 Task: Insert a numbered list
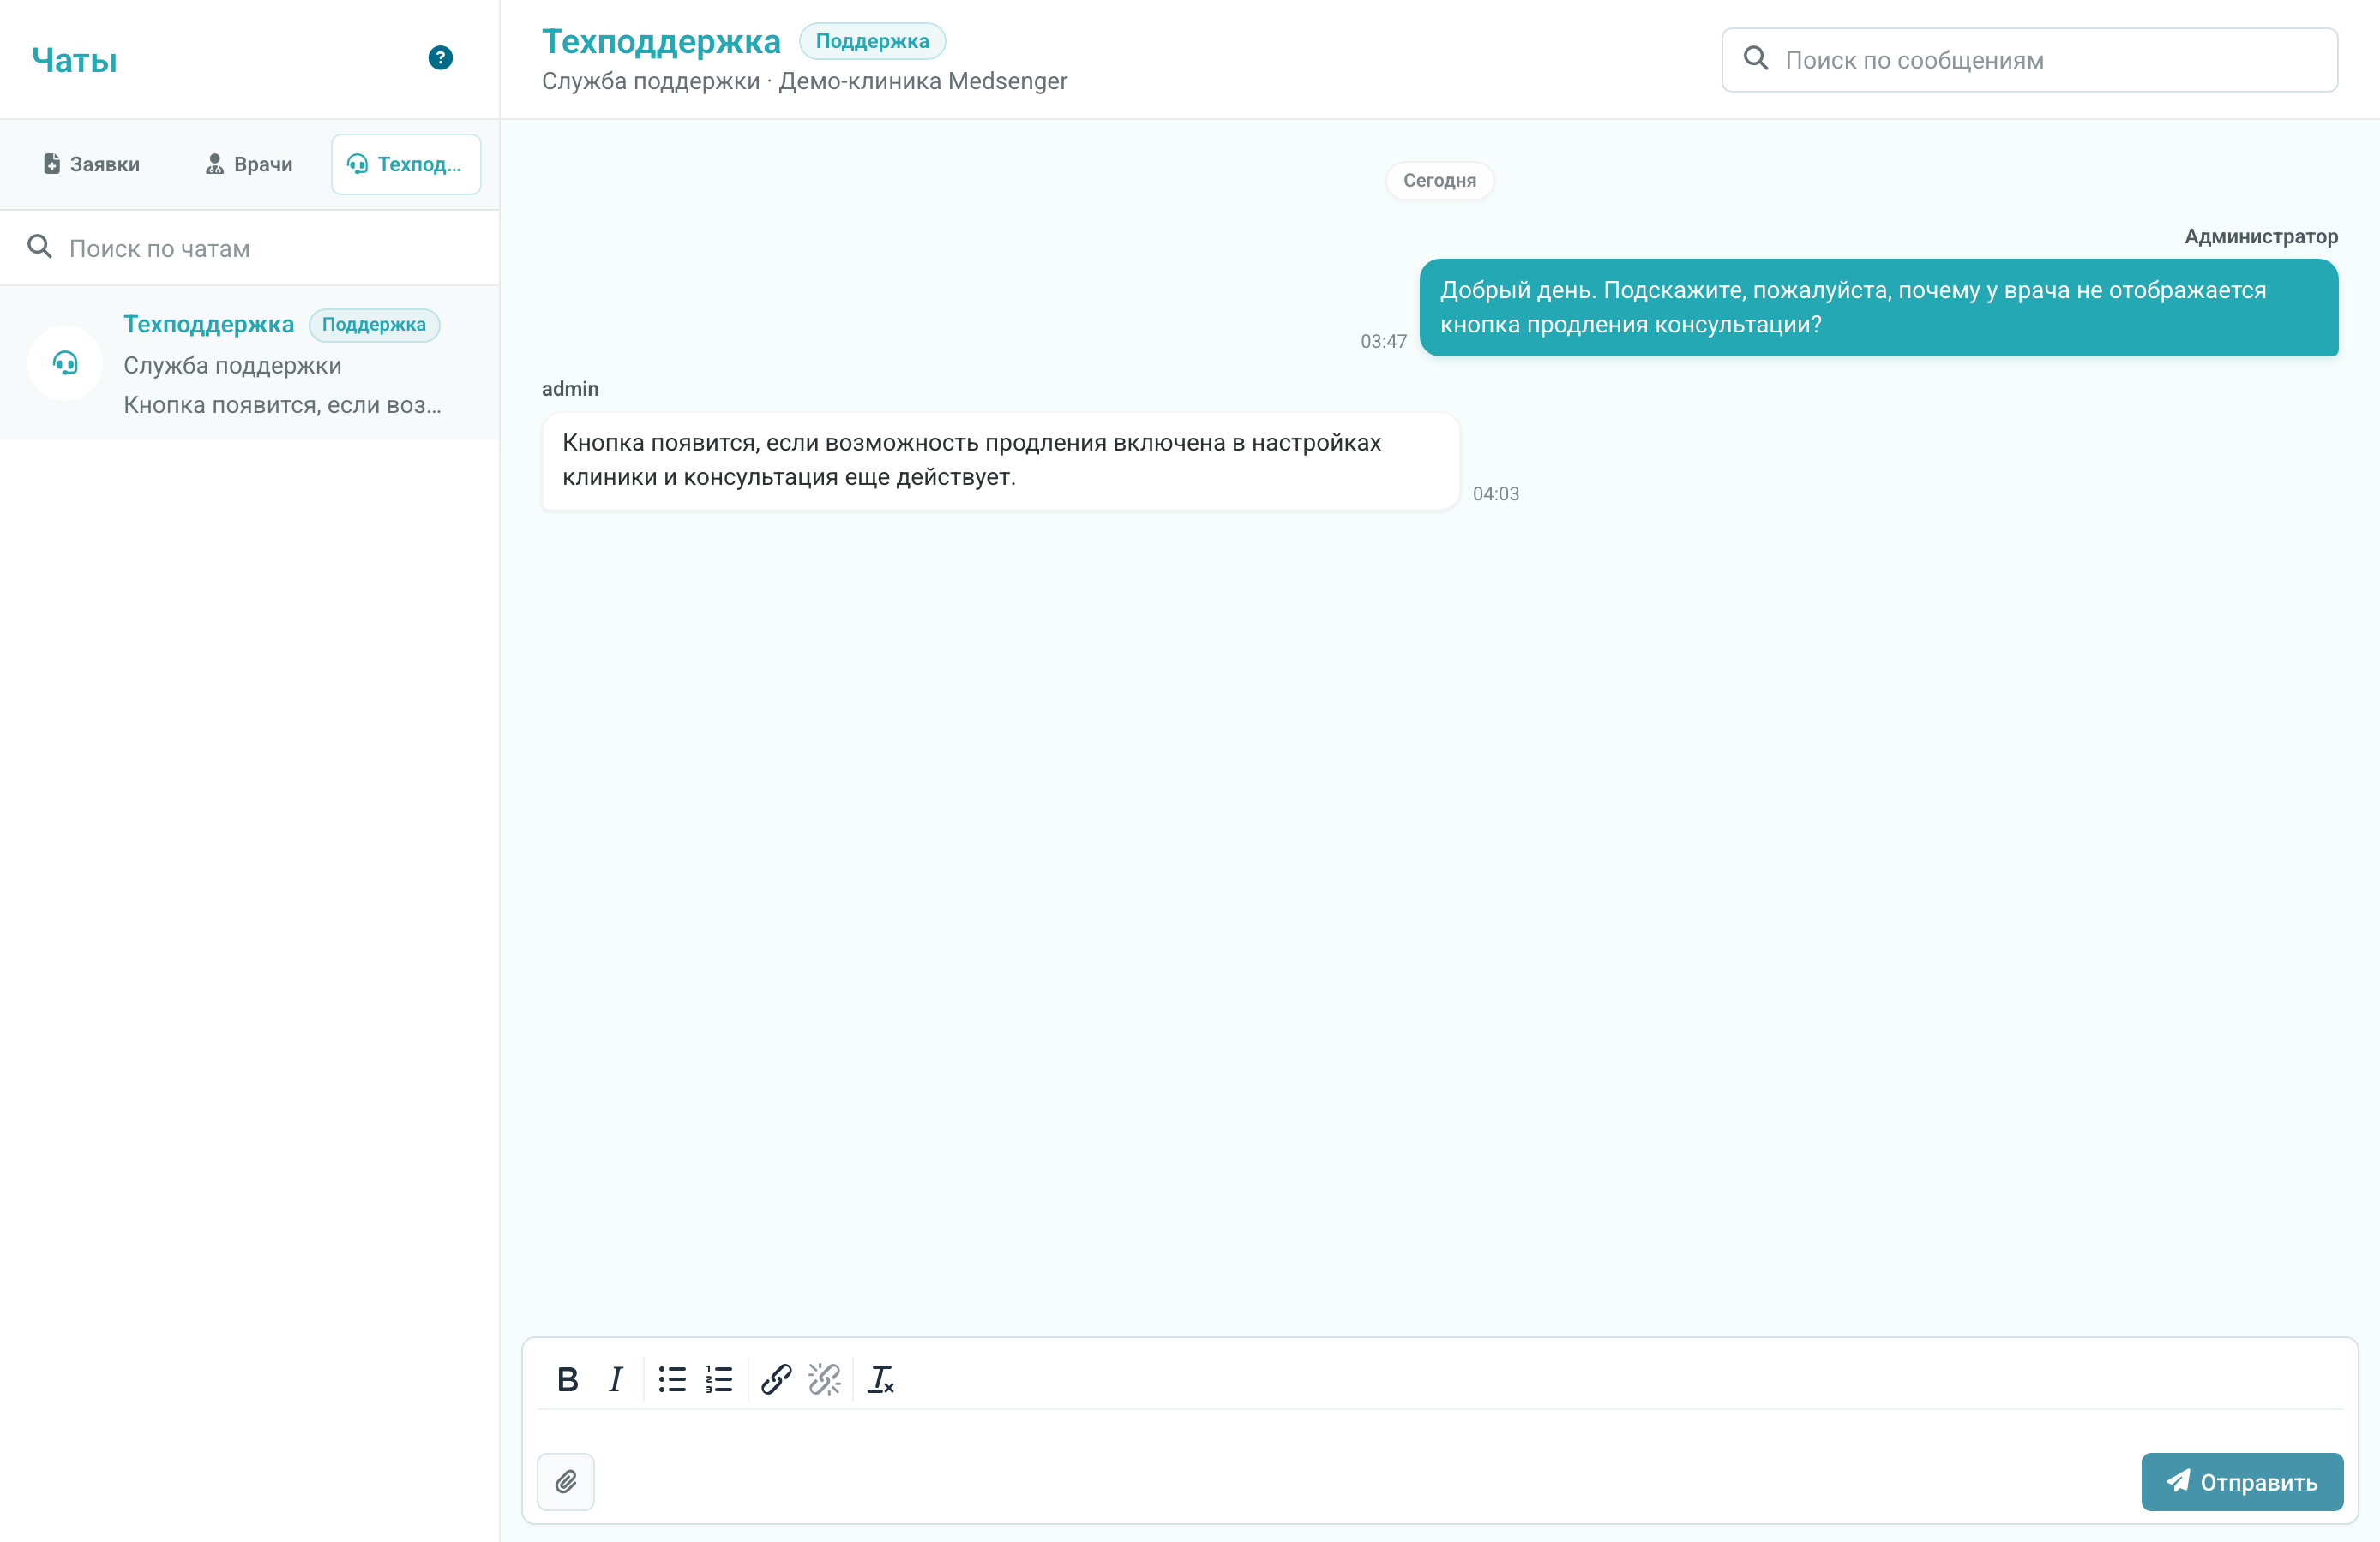coord(719,1379)
